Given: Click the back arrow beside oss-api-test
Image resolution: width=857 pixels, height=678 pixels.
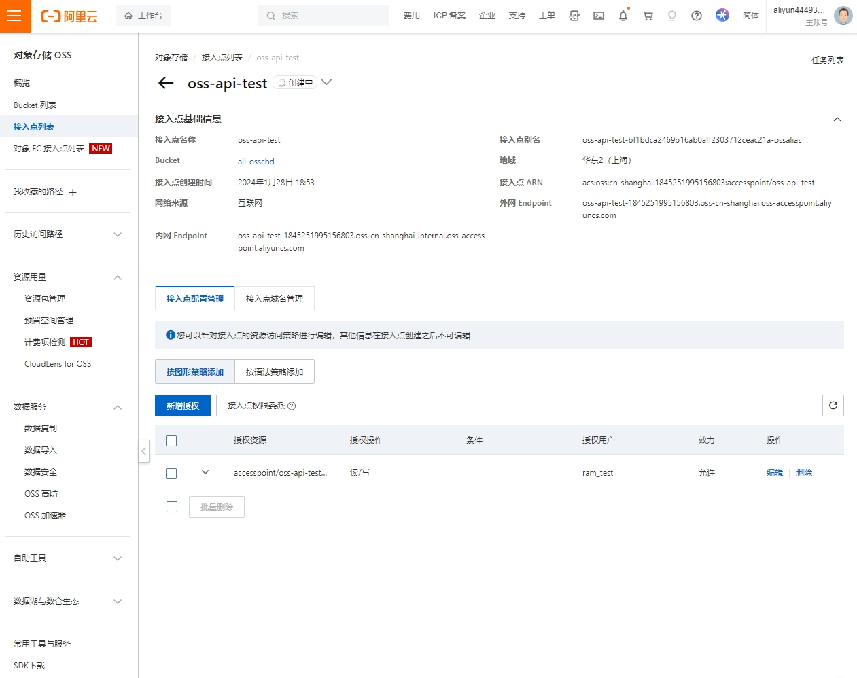Looking at the screenshot, I should [x=166, y=83].
